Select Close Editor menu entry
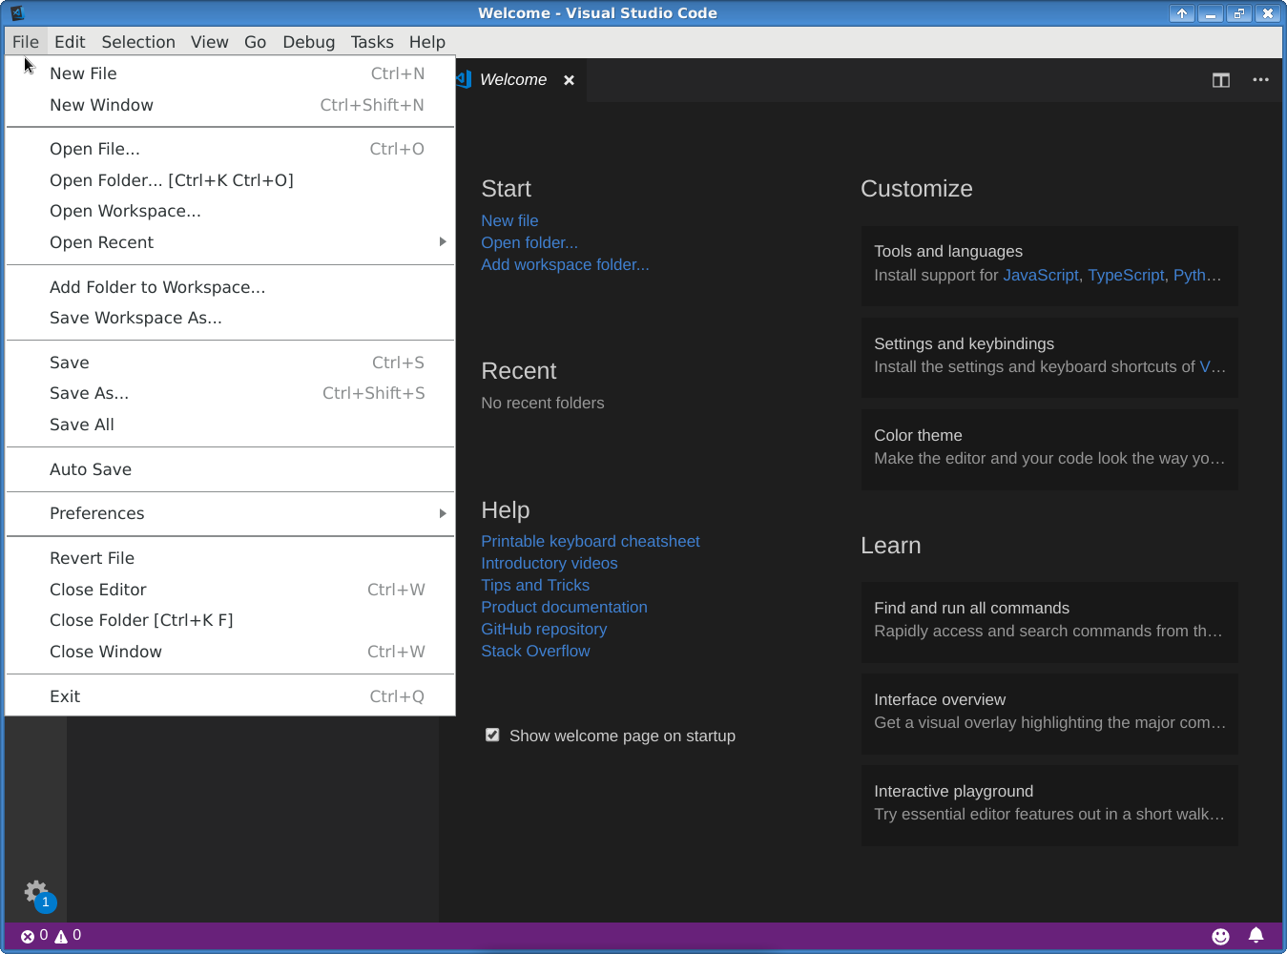Screen dimensions: 1287x954 coord(230,590)
